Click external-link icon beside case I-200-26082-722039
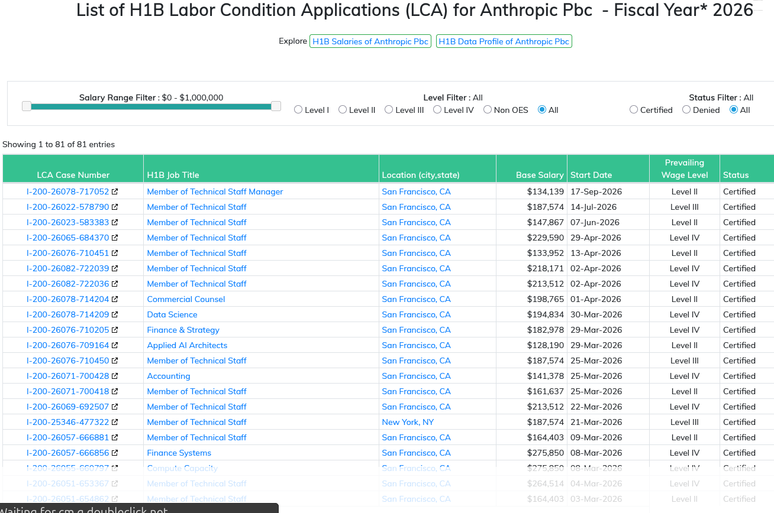This screenshot has height=513, width=774. [x=115, y=268]
